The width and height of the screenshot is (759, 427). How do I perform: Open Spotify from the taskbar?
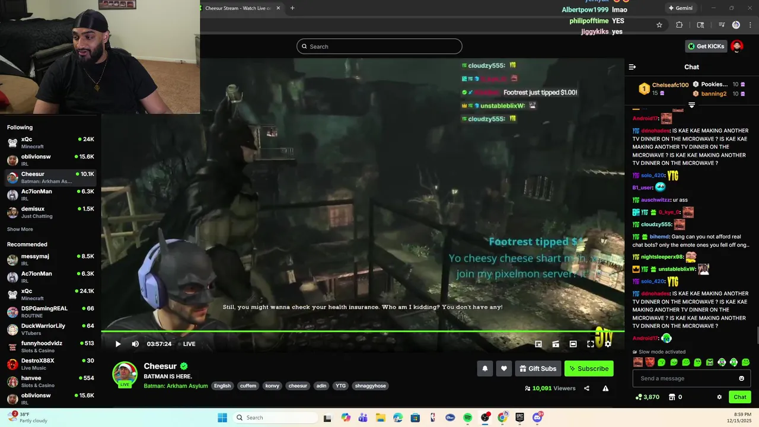(x=467, y=418)
